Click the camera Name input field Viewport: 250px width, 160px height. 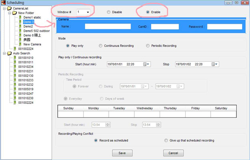click(x=108, y=26)
